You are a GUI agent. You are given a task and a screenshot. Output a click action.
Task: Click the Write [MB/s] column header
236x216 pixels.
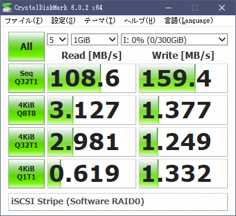click(x=183, y=55)
